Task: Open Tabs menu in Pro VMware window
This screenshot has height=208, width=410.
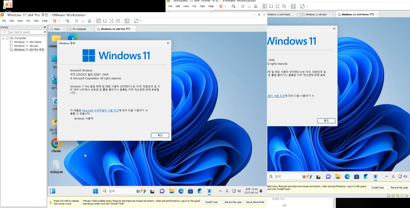Action: tap(36, 21)
